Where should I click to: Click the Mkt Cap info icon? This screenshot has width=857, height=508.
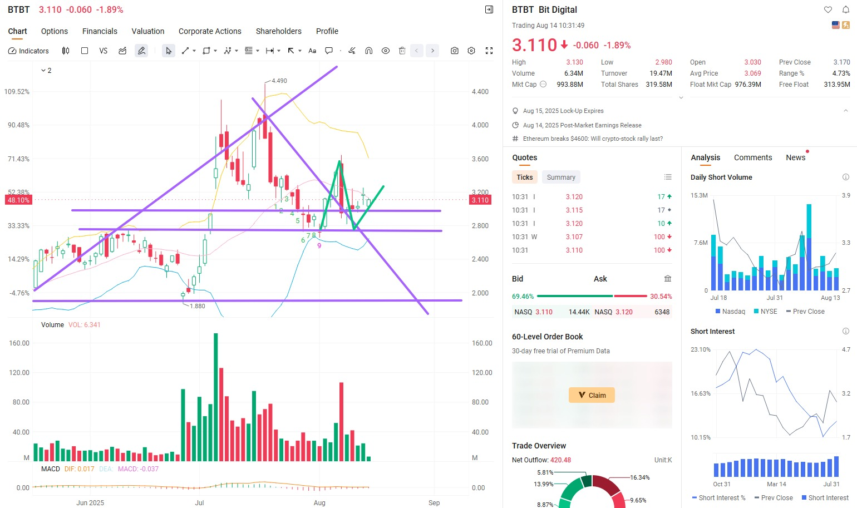click(543, 85)
